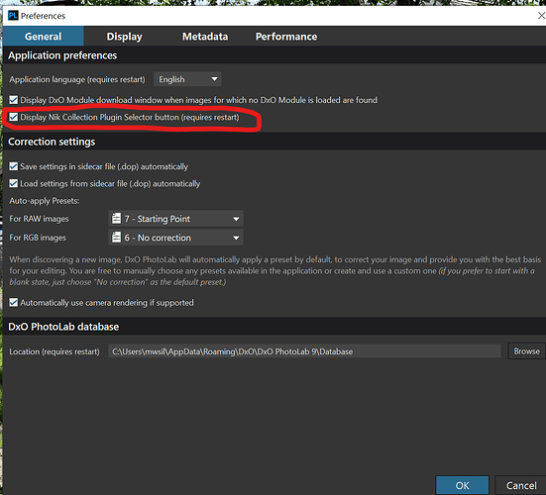
Task: Open the Application language dropdown
Action: point(187,79)
